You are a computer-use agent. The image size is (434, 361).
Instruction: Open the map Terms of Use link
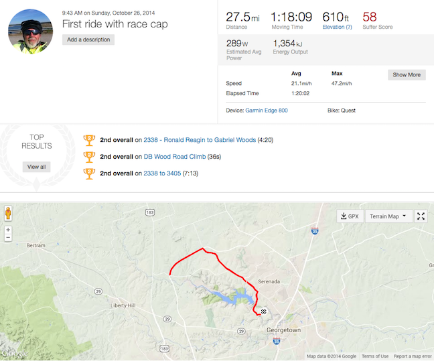[x=375, y=356]
